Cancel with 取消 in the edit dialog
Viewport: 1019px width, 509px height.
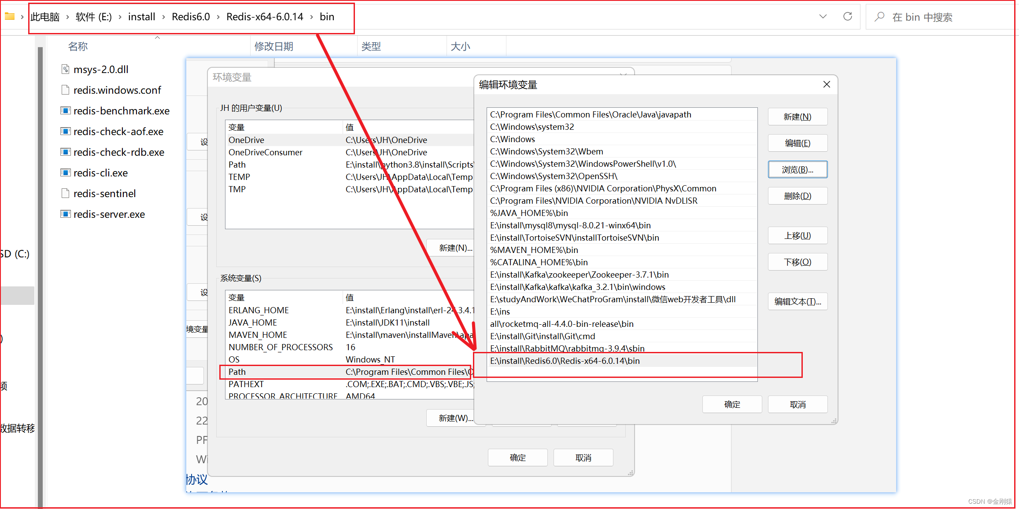(x=797, y=404)
